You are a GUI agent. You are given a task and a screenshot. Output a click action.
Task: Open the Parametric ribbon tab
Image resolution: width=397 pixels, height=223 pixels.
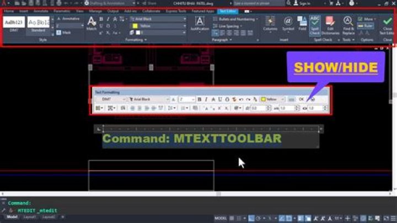click(x=62, y=11)
